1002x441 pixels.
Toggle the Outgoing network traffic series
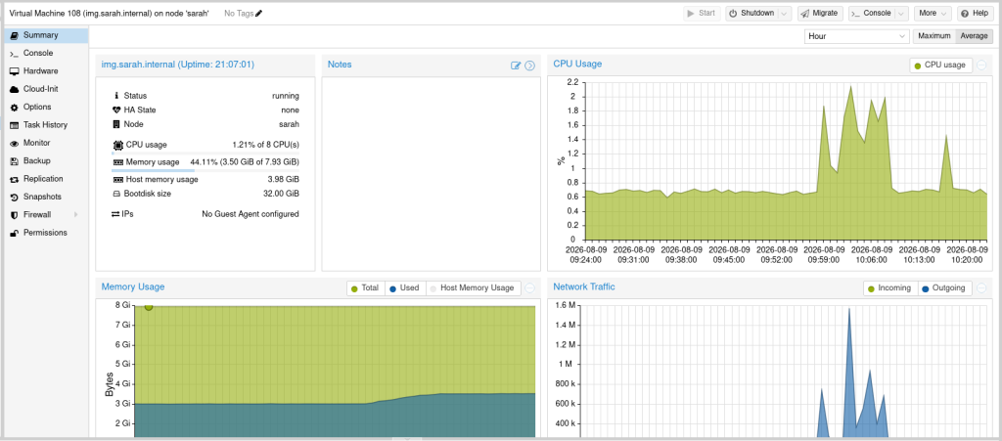click(945, 287)
